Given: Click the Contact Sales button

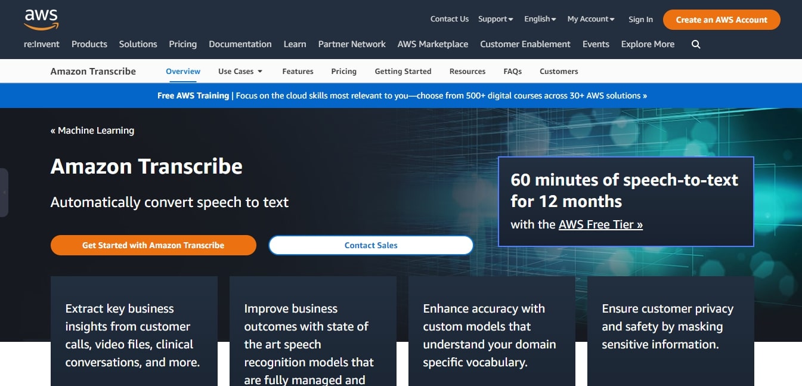Looking at the screenshot, I should (371, 245).
